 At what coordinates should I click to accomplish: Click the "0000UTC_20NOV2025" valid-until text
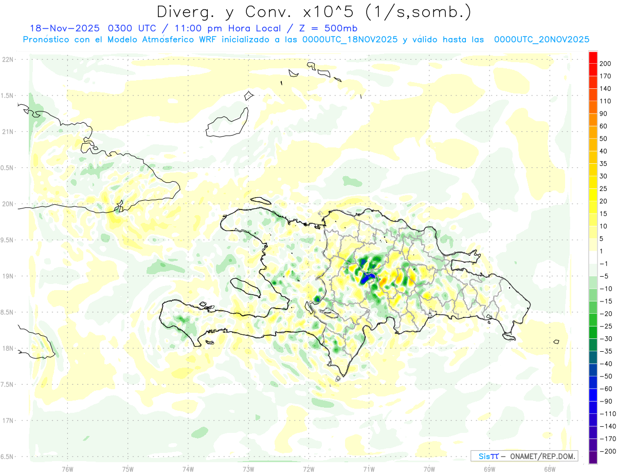[x=541, y=40]
